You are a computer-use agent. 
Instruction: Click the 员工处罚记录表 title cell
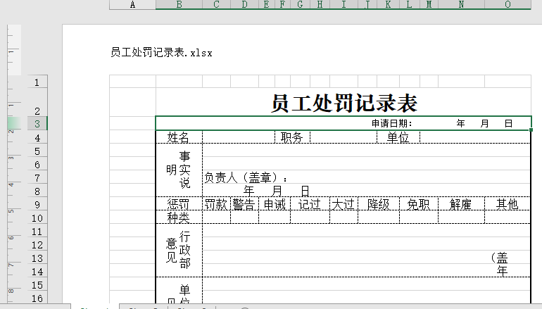(x=344, y=103)
